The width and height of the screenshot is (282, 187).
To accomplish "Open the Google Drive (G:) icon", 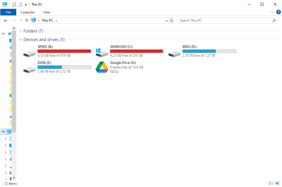I will [x=102, y=67].
